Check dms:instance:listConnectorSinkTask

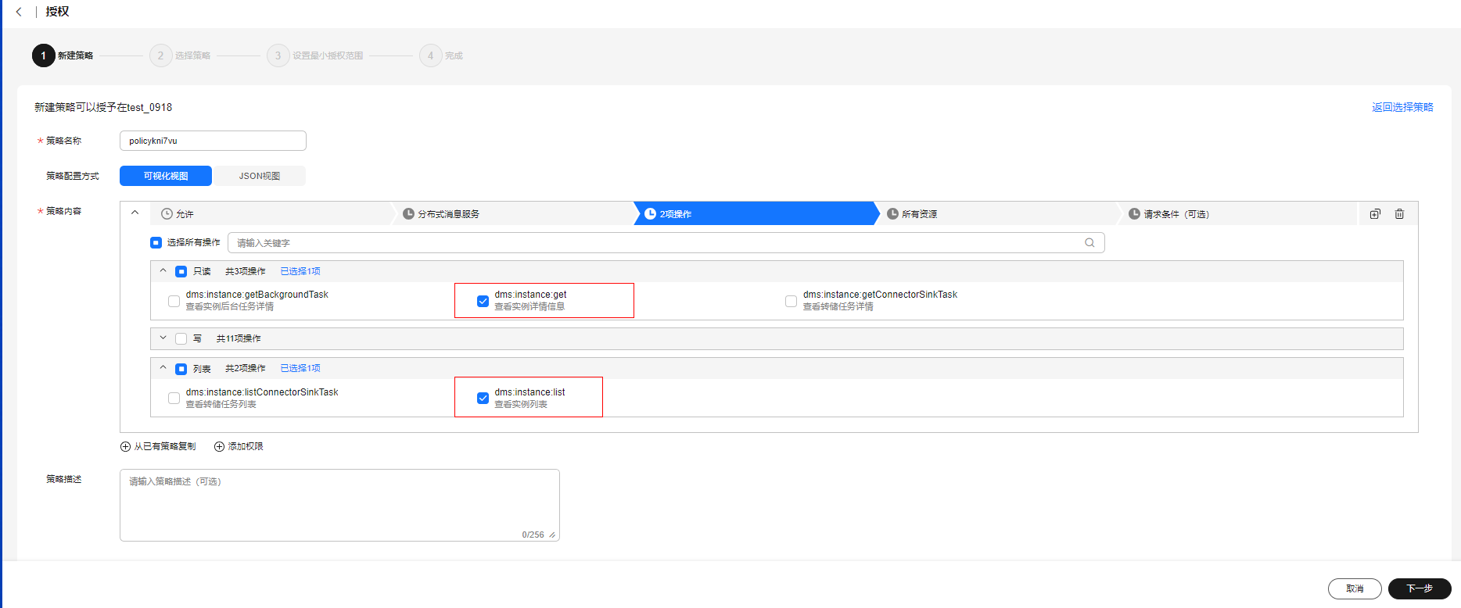[x=174, y=399]
